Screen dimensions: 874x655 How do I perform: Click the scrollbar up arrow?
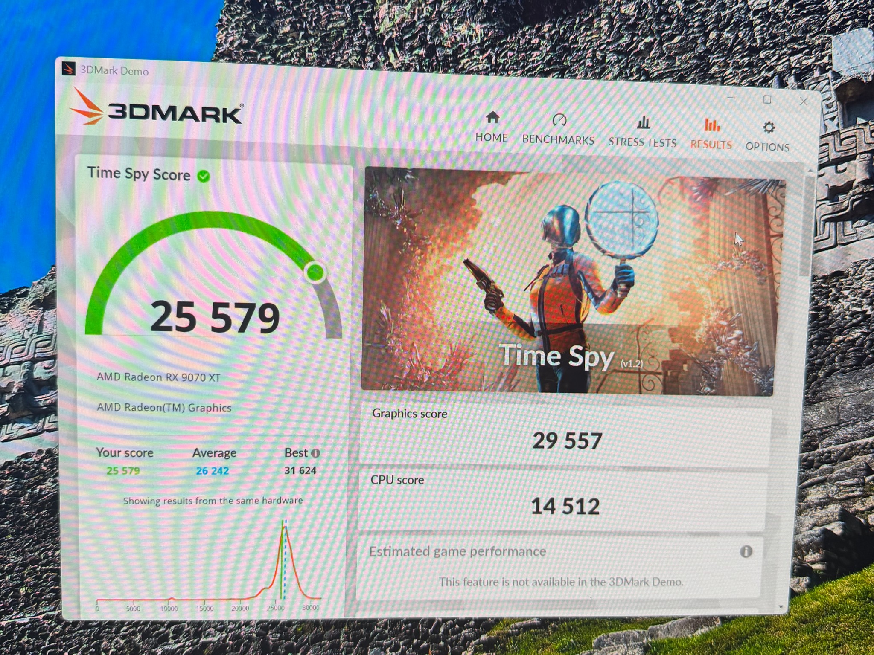coord(810,171)
